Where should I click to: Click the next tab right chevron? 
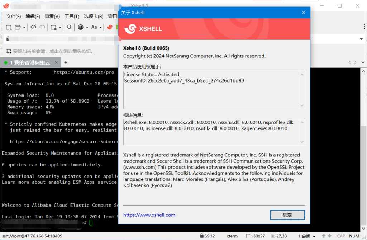click(355, 62)
